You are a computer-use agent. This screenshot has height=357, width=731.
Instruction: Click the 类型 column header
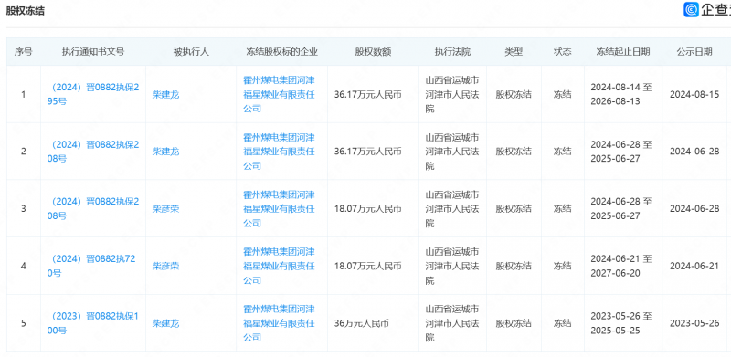(514, 52)
